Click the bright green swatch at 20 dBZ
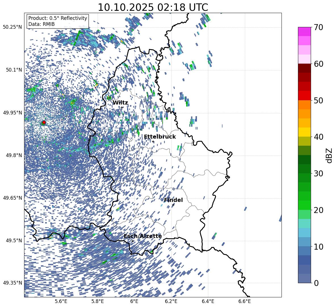 tap(304, 205)
